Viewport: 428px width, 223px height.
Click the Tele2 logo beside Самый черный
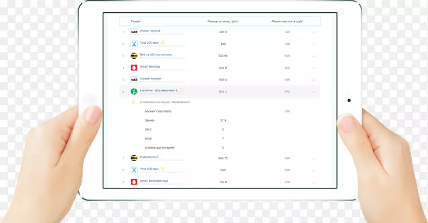tap(134, 79)
